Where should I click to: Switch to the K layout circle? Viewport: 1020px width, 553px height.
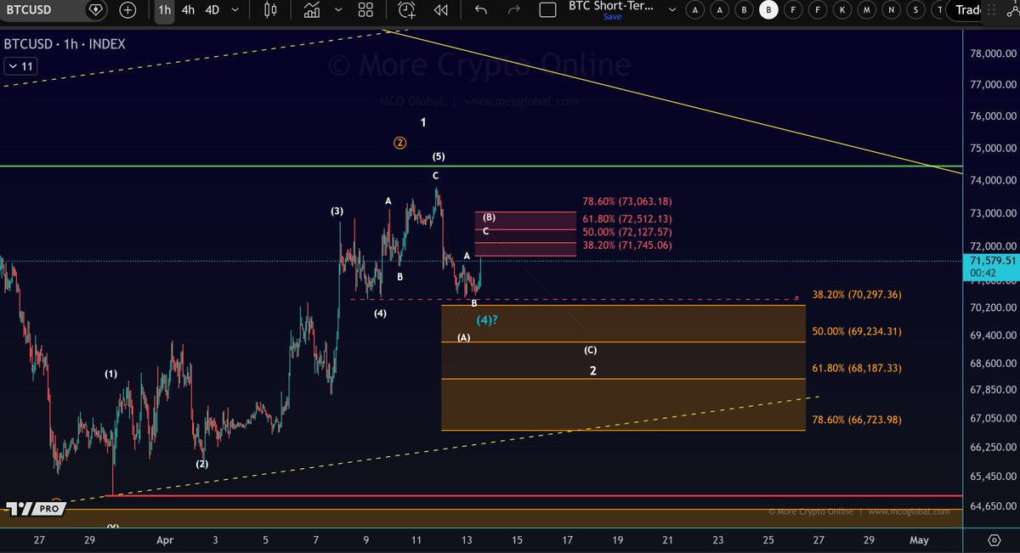(841, 10)
